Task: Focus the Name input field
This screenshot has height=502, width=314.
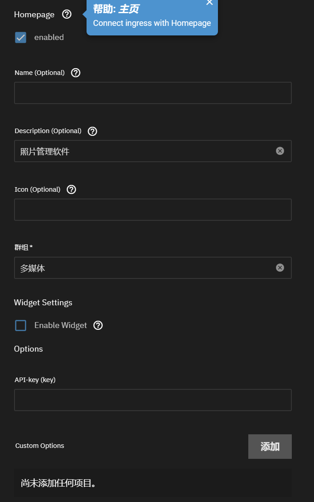Action: click(x=153, y=93)
